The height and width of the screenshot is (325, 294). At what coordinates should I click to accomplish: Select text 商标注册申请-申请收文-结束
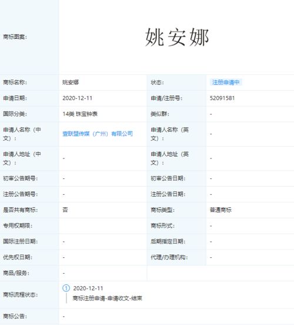108,299
